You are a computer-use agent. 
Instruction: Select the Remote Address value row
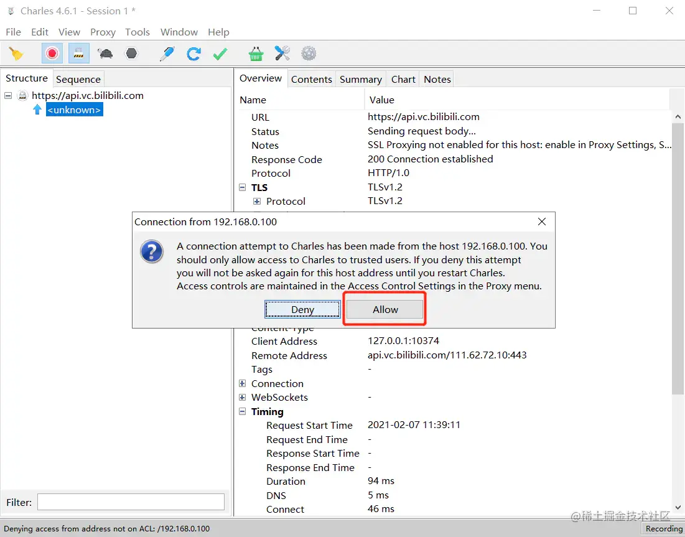click(x=447, y=355)
